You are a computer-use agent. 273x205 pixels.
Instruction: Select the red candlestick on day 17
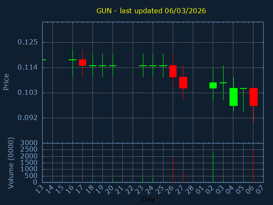click(x=82, y=62)
